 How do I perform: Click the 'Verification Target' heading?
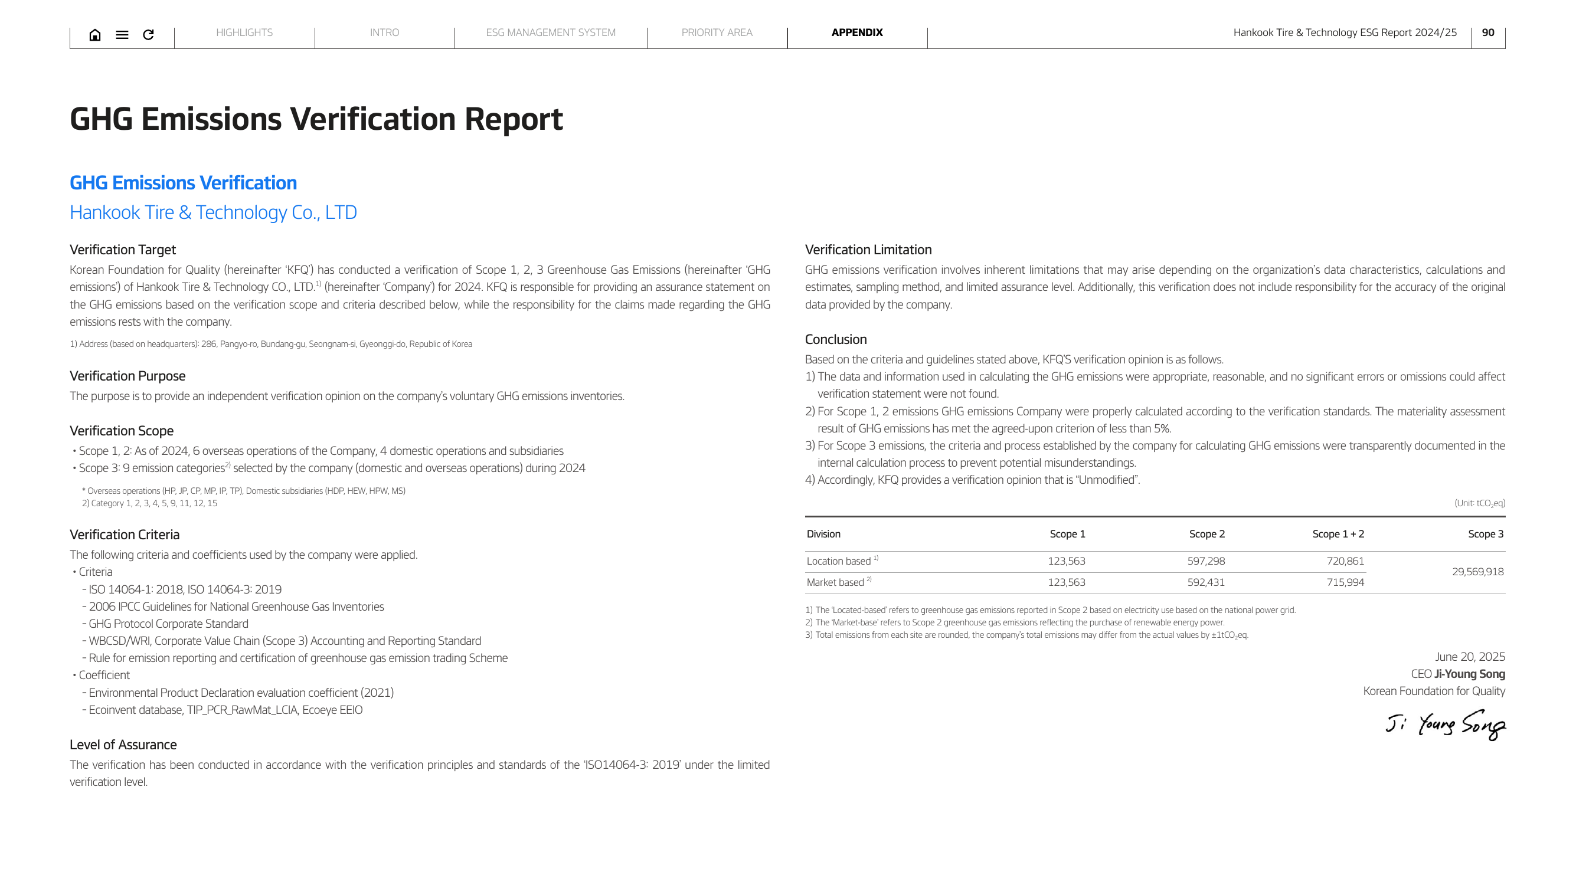pyautogui.click(x=122, y=250)
